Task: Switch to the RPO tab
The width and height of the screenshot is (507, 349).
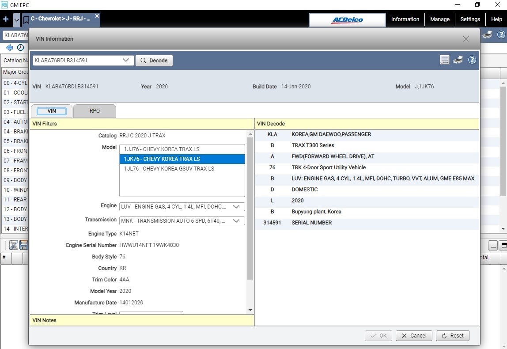Action: [95, 111]
